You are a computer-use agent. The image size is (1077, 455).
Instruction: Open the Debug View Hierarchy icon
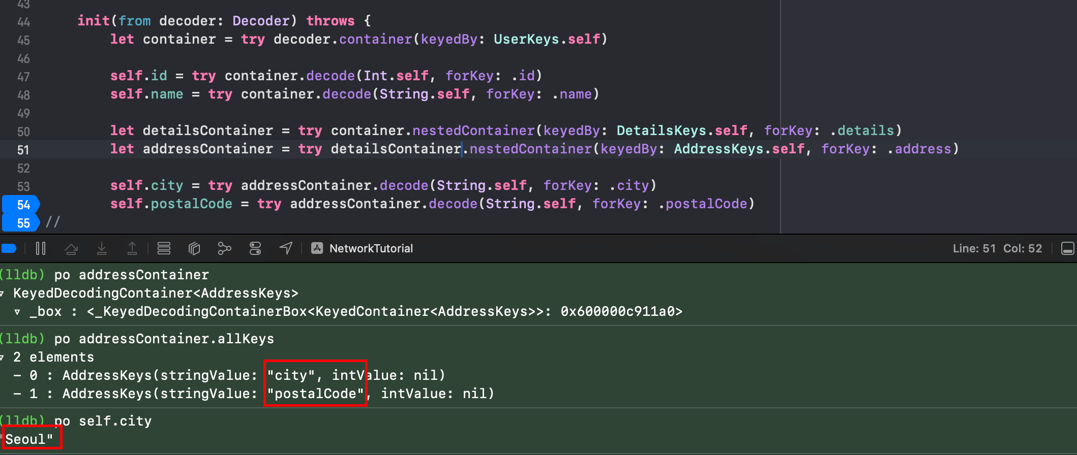194,248
